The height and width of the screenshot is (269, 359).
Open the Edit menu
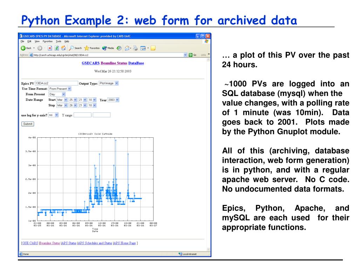(x=29, y=41)
